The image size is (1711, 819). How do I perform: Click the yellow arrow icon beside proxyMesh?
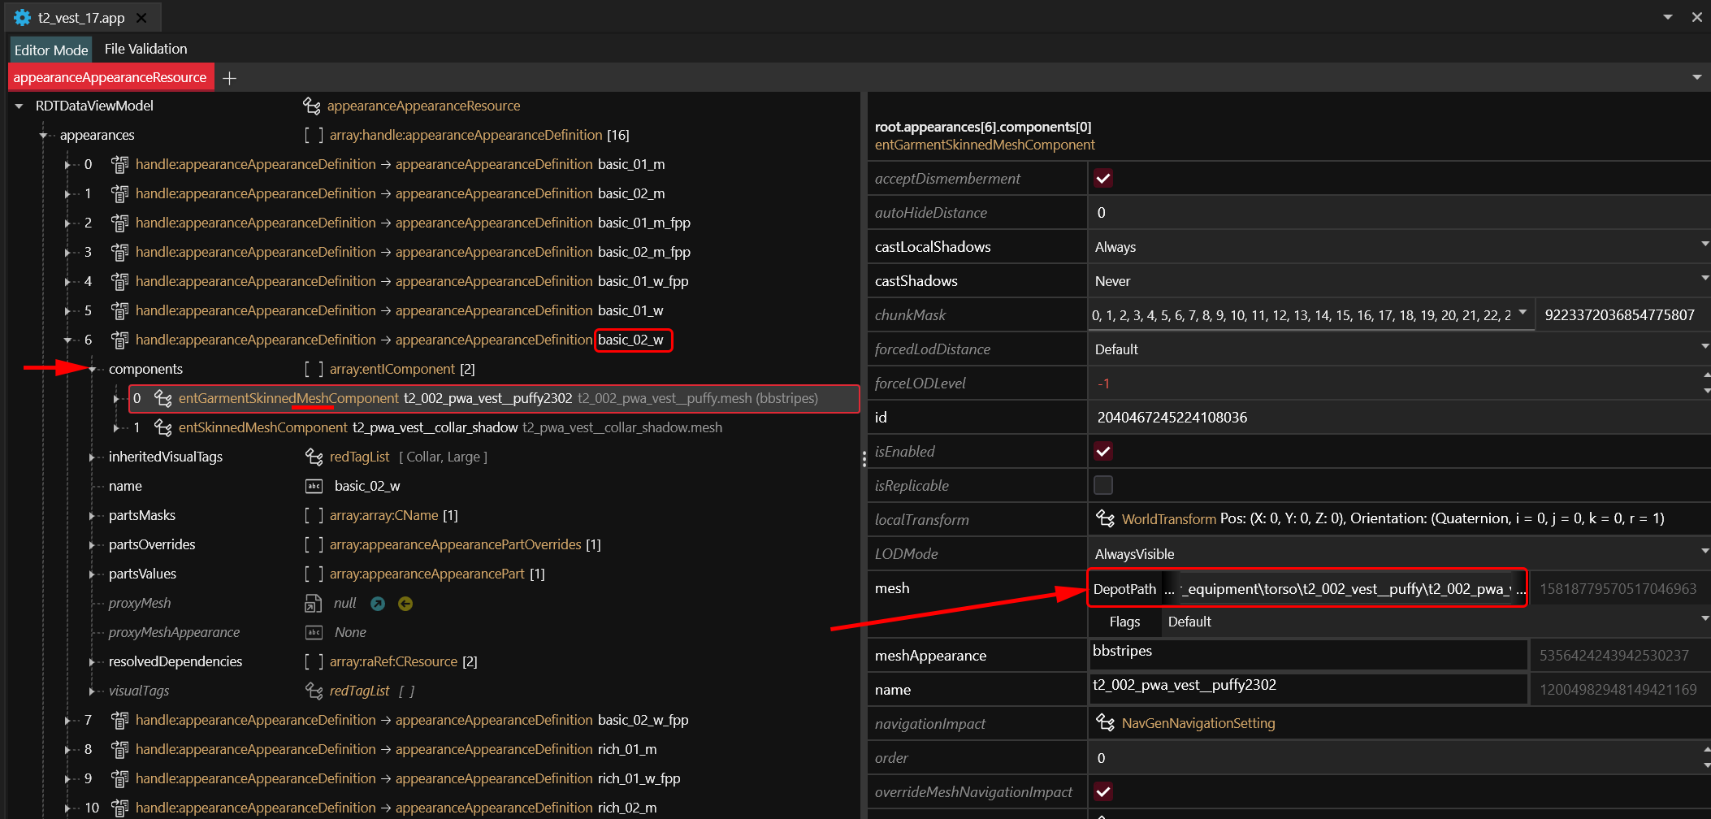click(405, 603)
